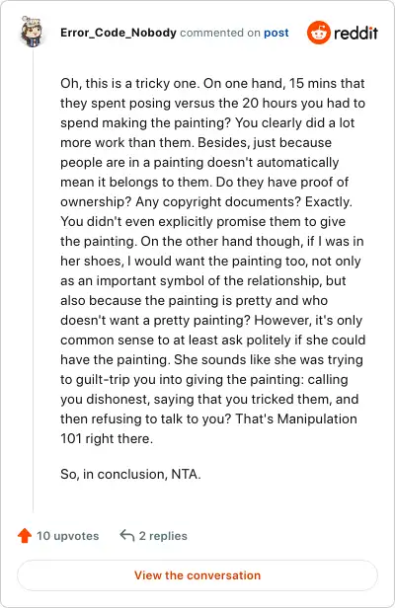
Task: Click the reddit wordmark text
Action: [355, 33]
